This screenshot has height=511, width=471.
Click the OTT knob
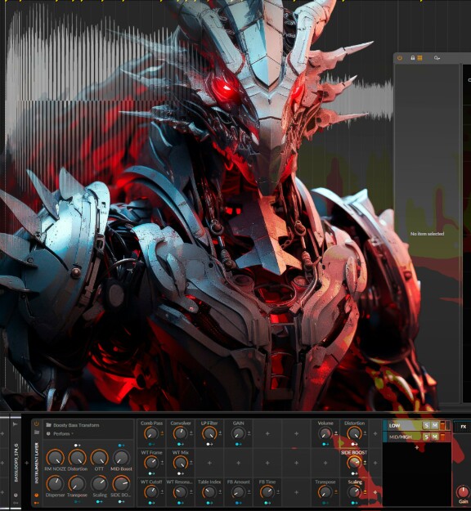pyautogui.click(x=99, y=457)
